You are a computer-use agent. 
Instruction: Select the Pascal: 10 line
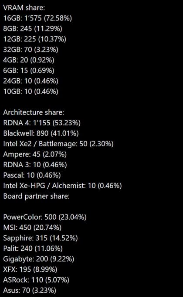tap(32, 175)
